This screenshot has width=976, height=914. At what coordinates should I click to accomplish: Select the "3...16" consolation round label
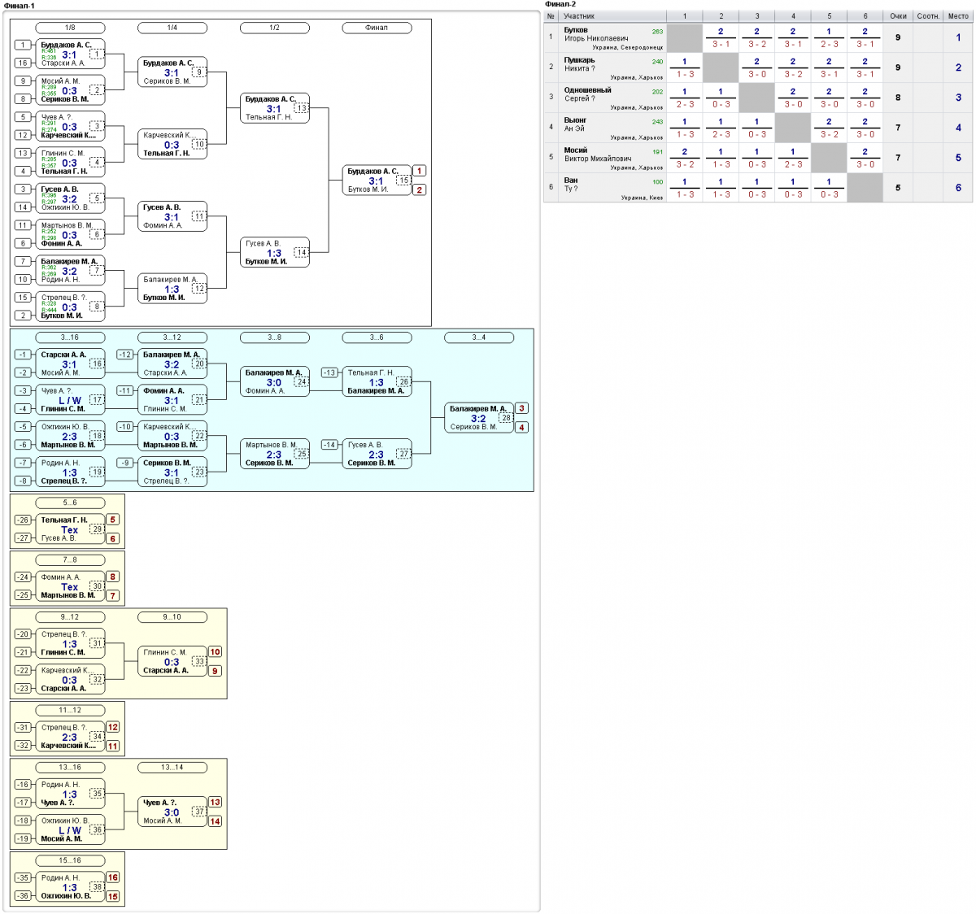pos(70,337)
